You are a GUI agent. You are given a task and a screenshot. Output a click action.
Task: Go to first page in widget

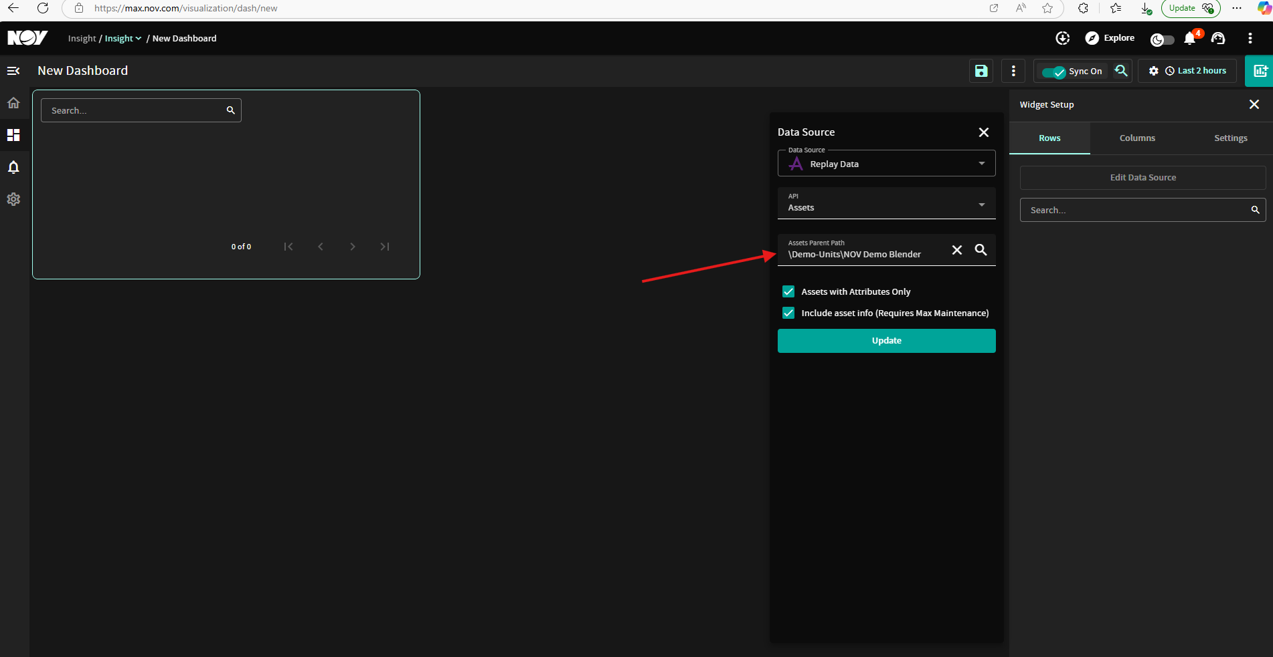click(288, 247)
